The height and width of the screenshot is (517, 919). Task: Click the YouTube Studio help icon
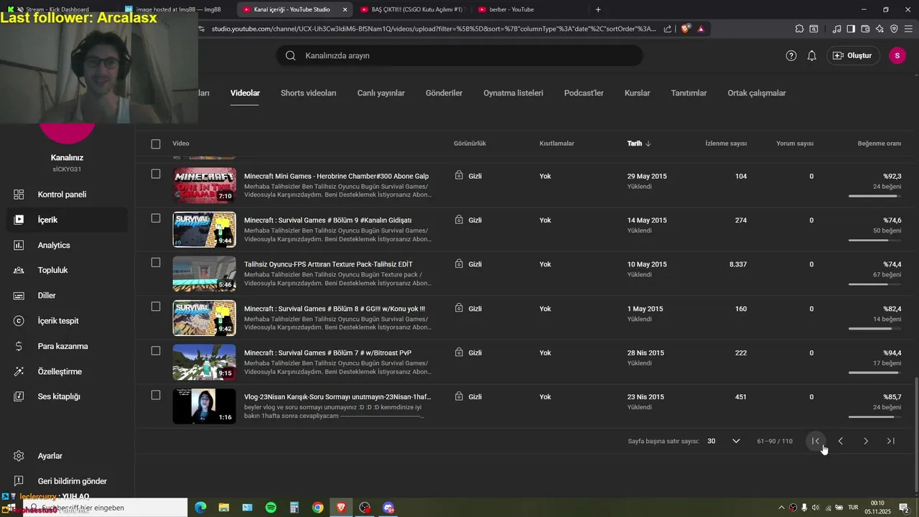tap(791, 55)
